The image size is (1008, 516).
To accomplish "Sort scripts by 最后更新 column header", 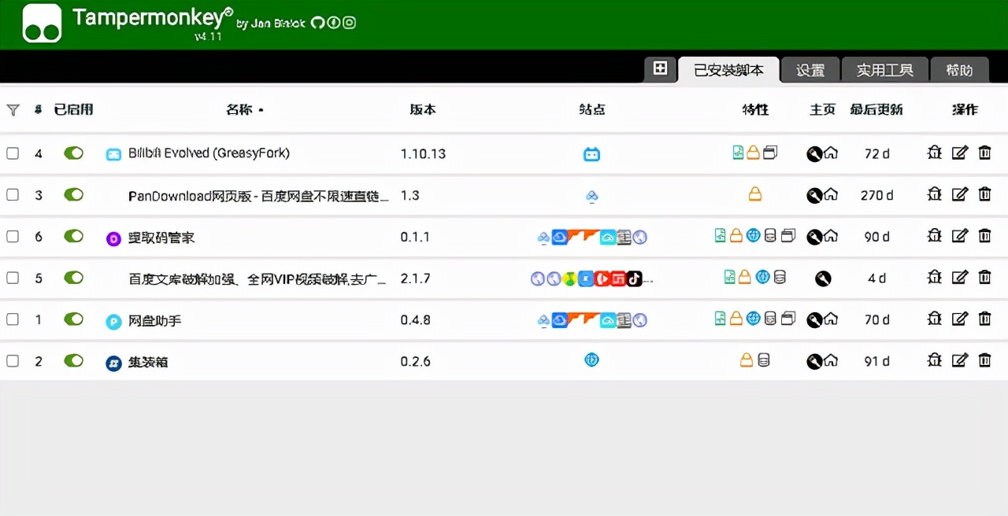I will coord(877,110).
